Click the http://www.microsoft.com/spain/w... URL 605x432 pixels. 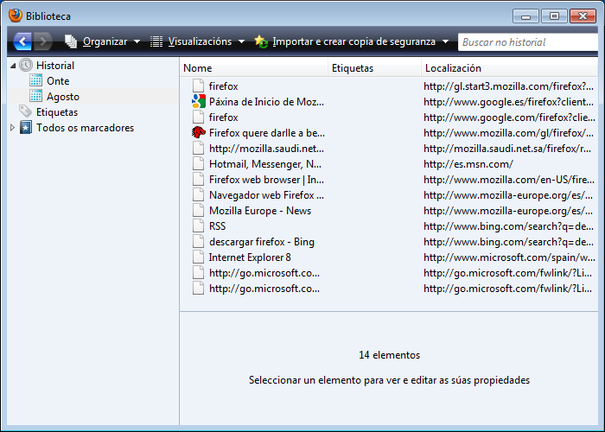point(509,257)
